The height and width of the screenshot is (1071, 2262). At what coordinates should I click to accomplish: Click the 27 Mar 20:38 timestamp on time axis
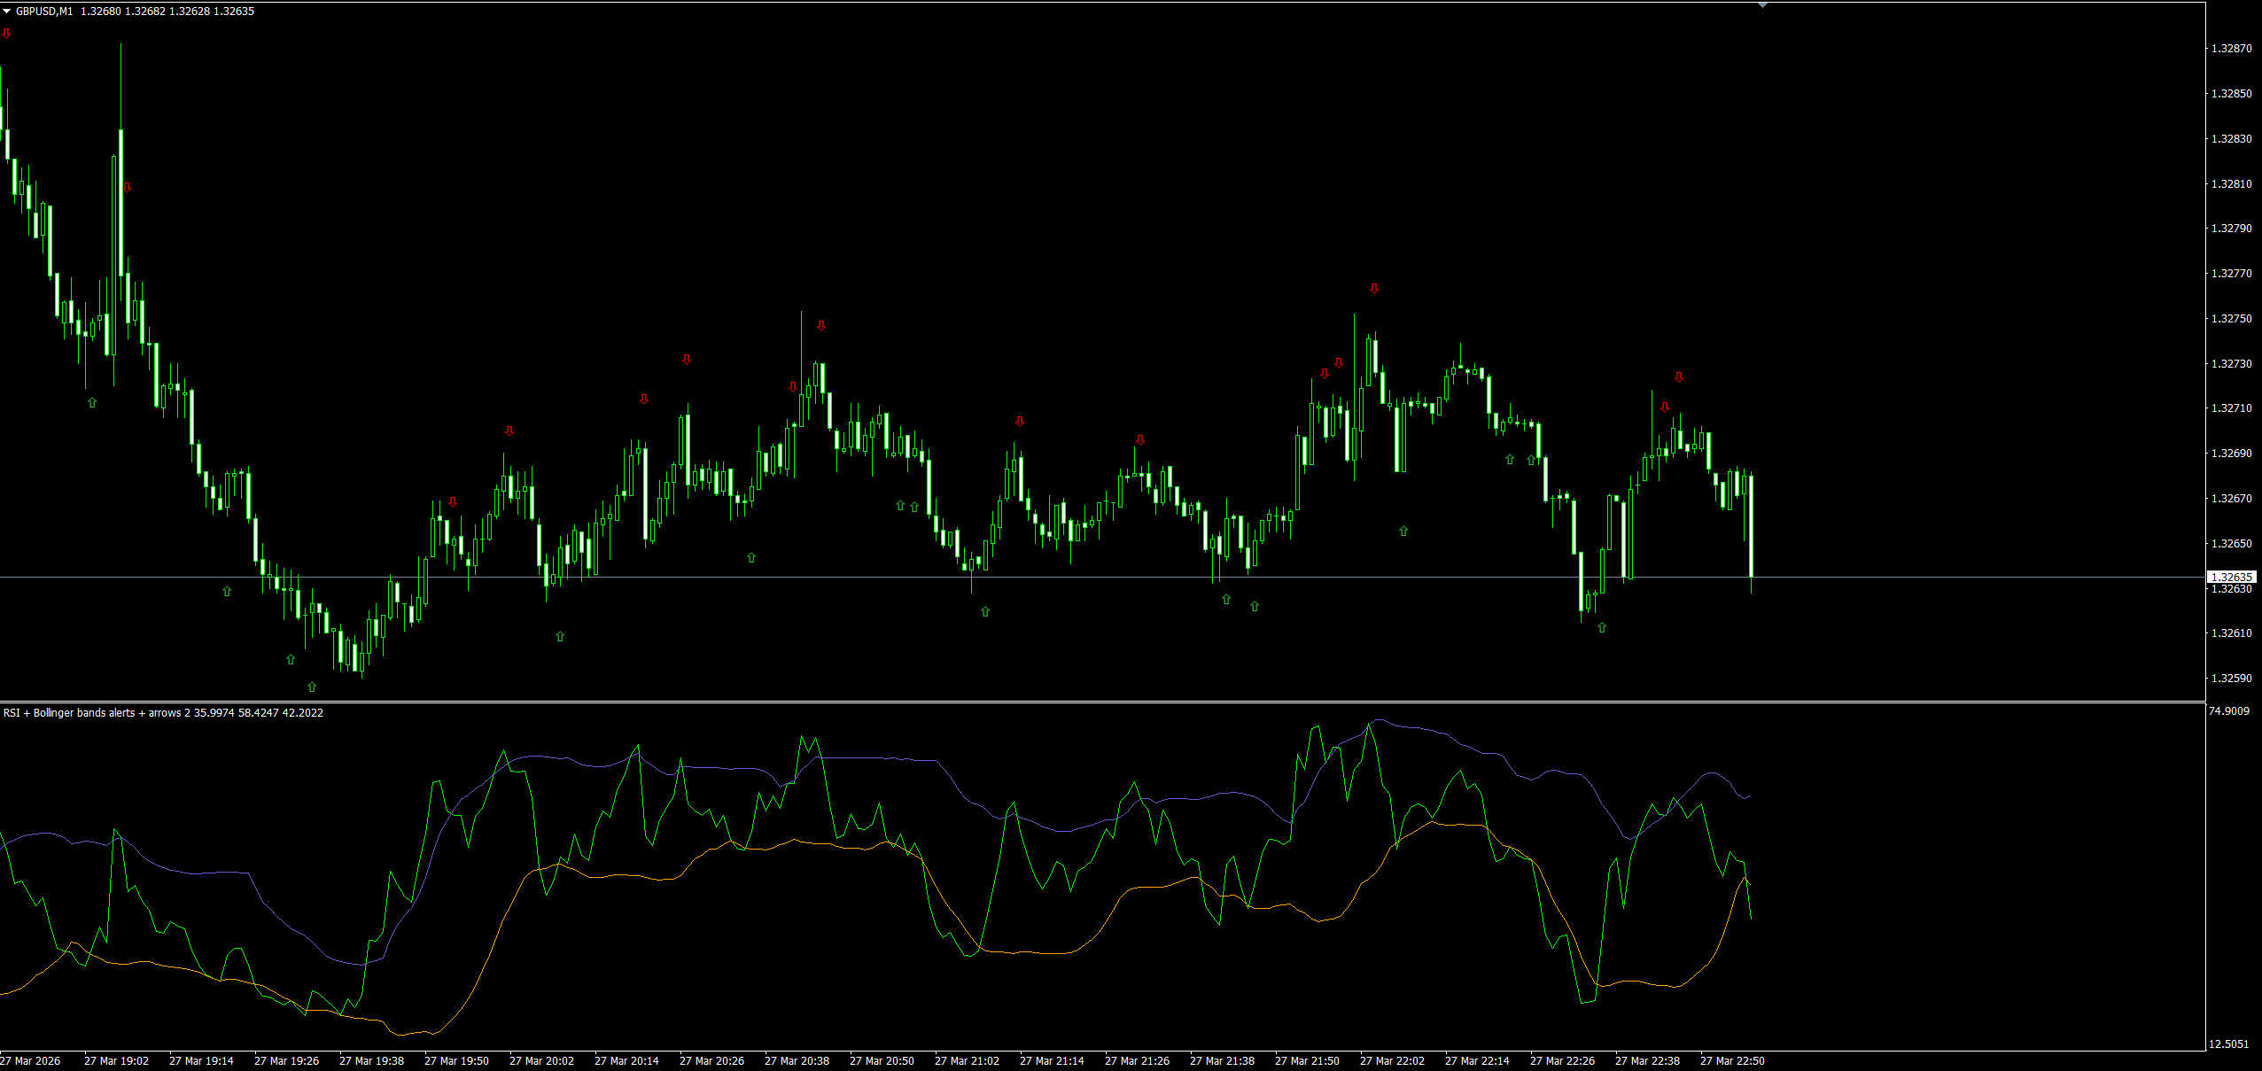tap(797, 1060)
